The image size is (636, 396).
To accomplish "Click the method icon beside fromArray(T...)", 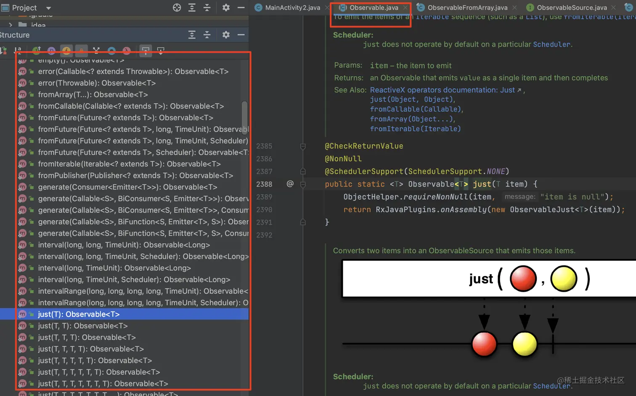I will 22,95.
